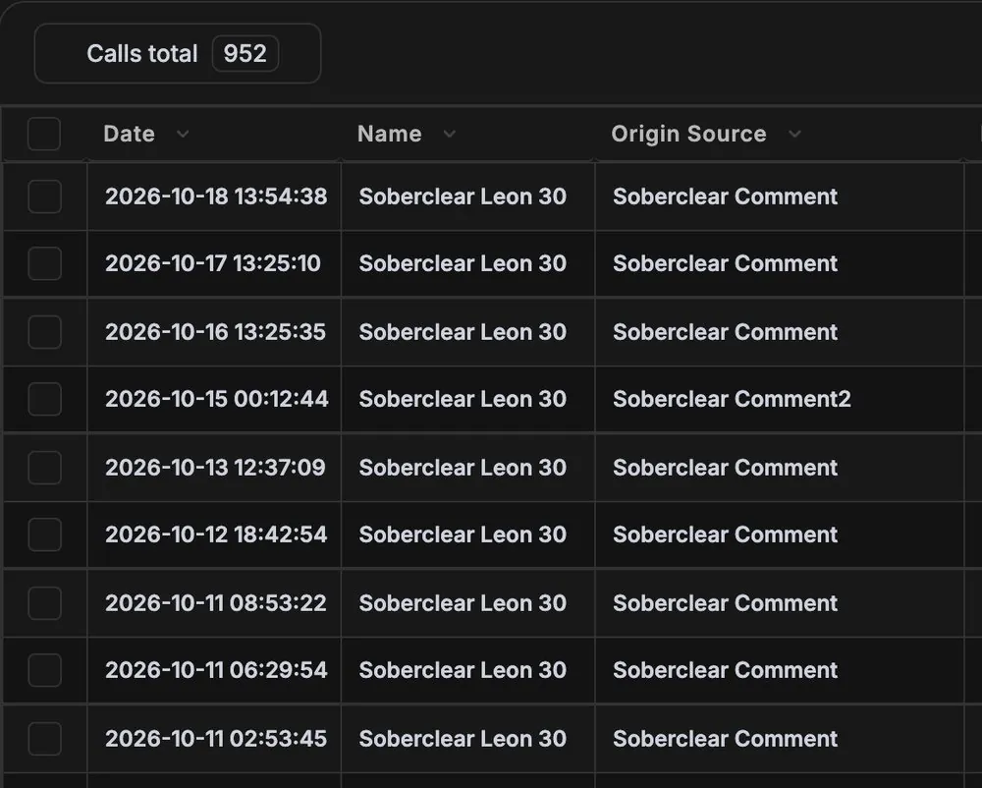This screenshot has width=982, height=788.
Task: Select date cell 2026-10-18 13:54:38
Action: 216,197
